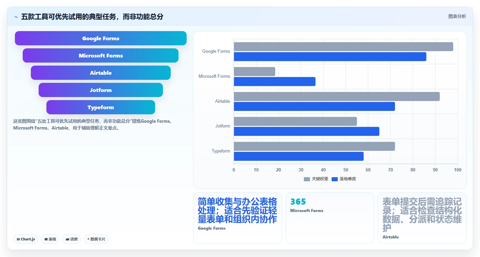Click the Typeform y-axis label

click(221, 151)
